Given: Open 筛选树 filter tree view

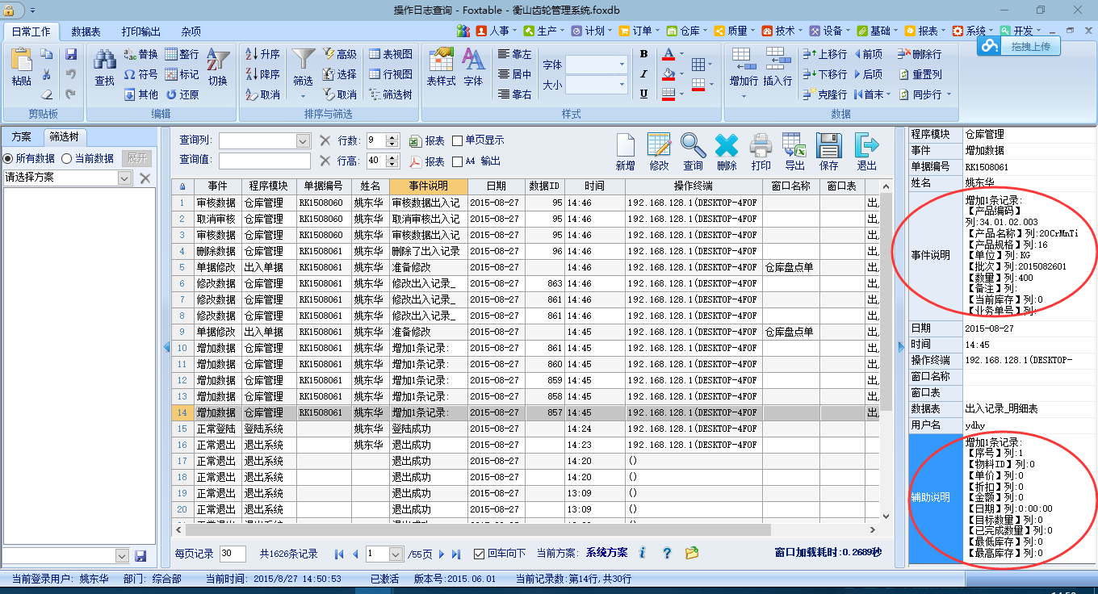Looking at the screenshot, I should coord(391,94).
